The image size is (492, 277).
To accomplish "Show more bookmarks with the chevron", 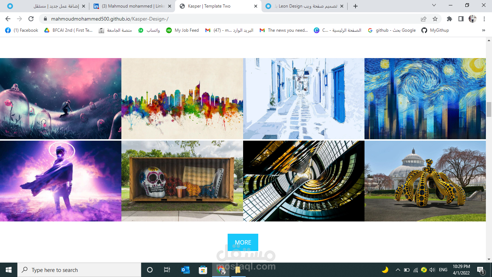I will [483, 30].
